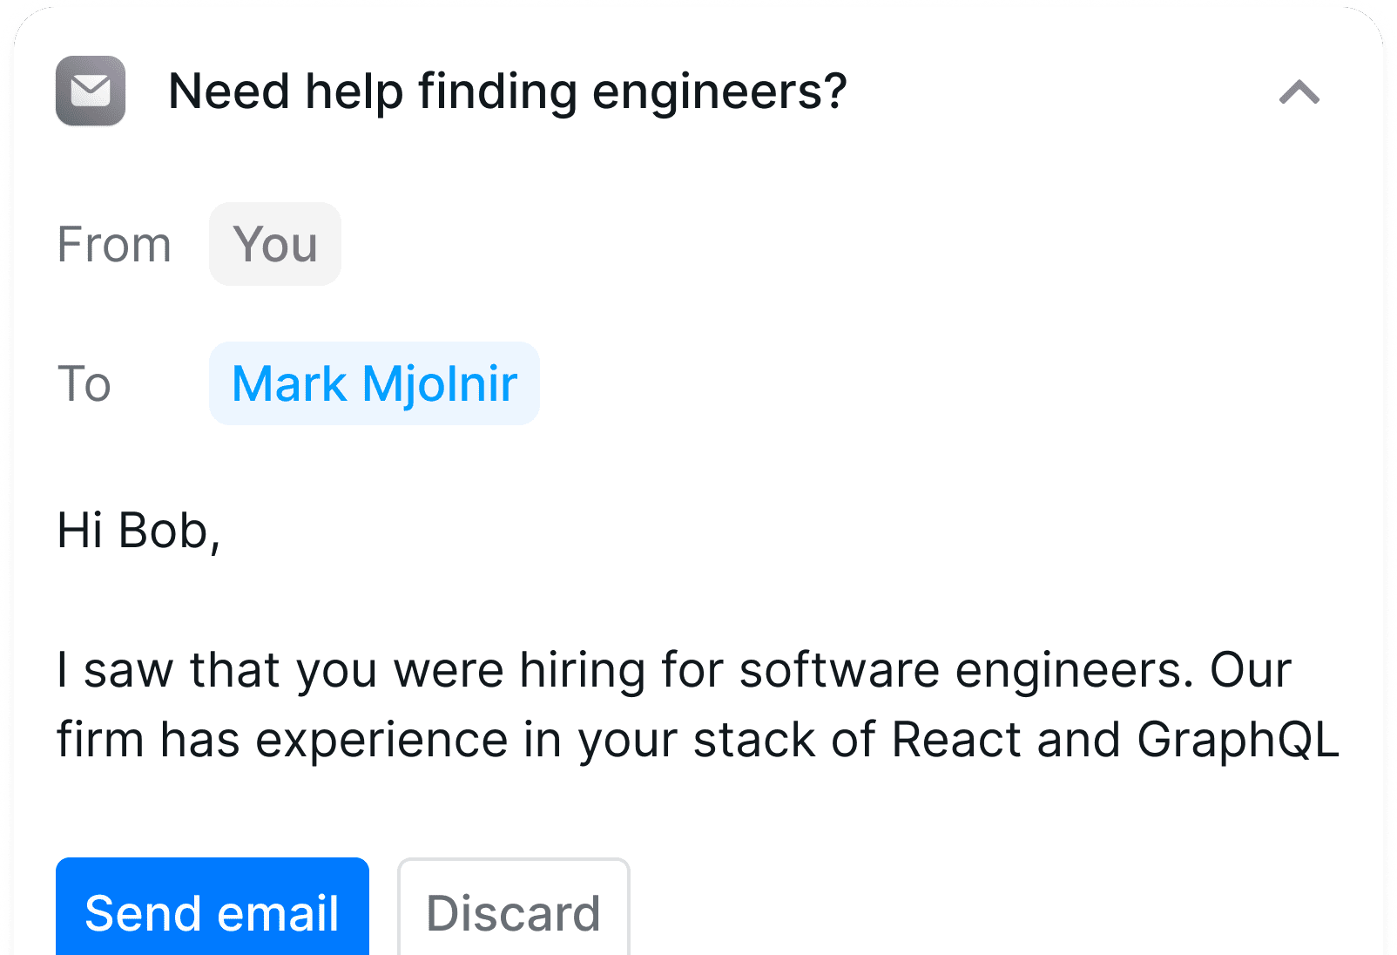Click empty space right of Mark Mjolnir chip
Image resolution: width=1397 pixels, height=955 pixels.
pyautogui.click(x=871, y=383)
